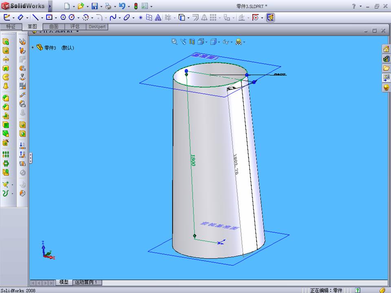Click the Open file folder icon
The height and width of the screenshot is (293, 391).
(x=81, y=6)
